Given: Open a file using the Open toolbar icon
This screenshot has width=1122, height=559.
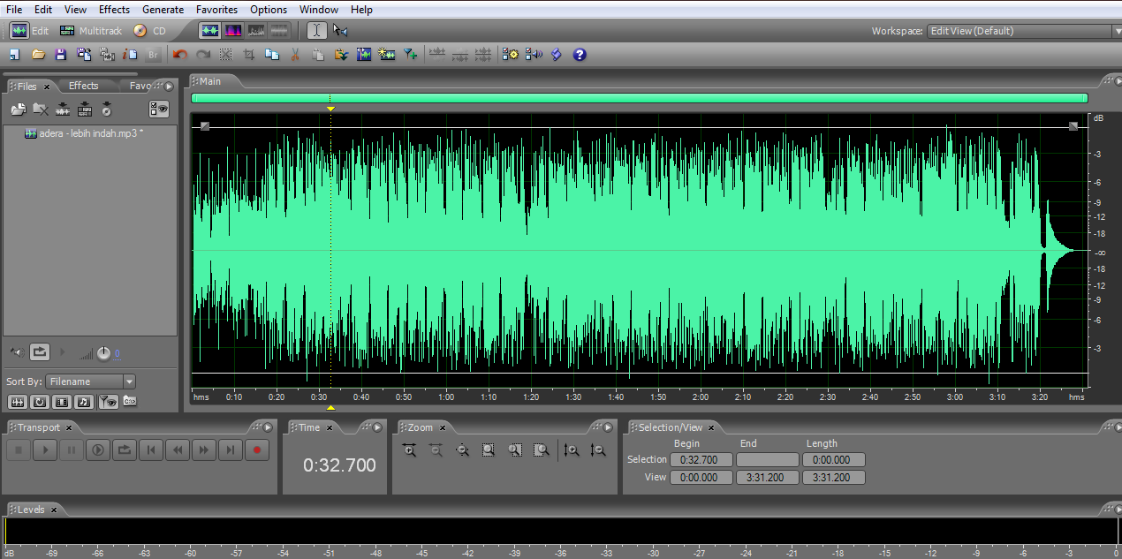Looking at the screenshot, I should coord(38,54).
